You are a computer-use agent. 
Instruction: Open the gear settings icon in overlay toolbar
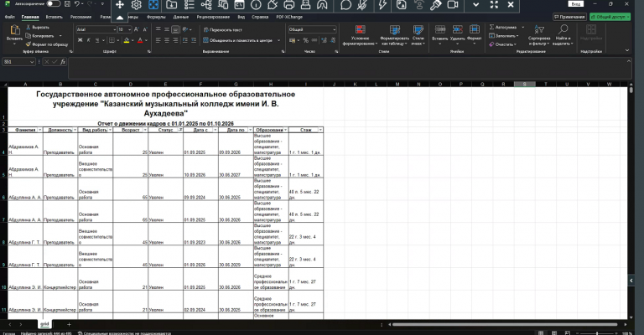tap(137, 5)
